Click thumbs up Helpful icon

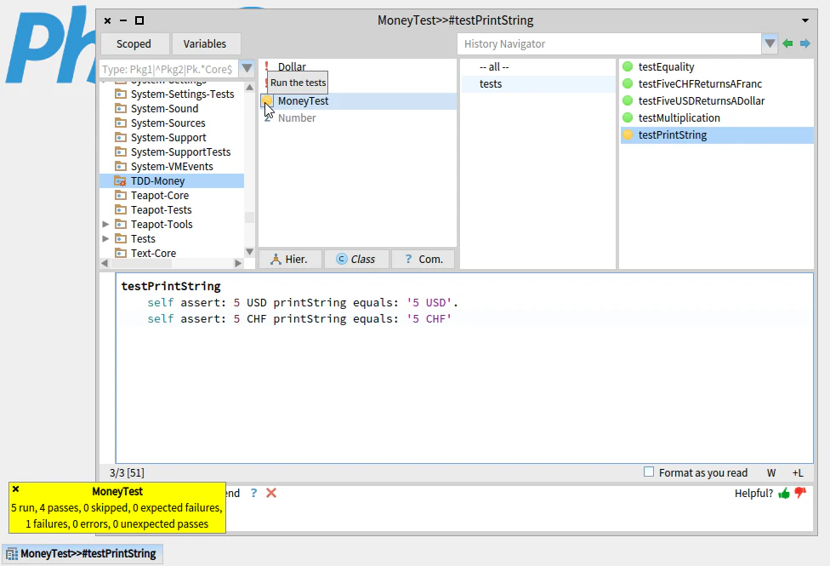pyautogui.click(x=784, y=494)
